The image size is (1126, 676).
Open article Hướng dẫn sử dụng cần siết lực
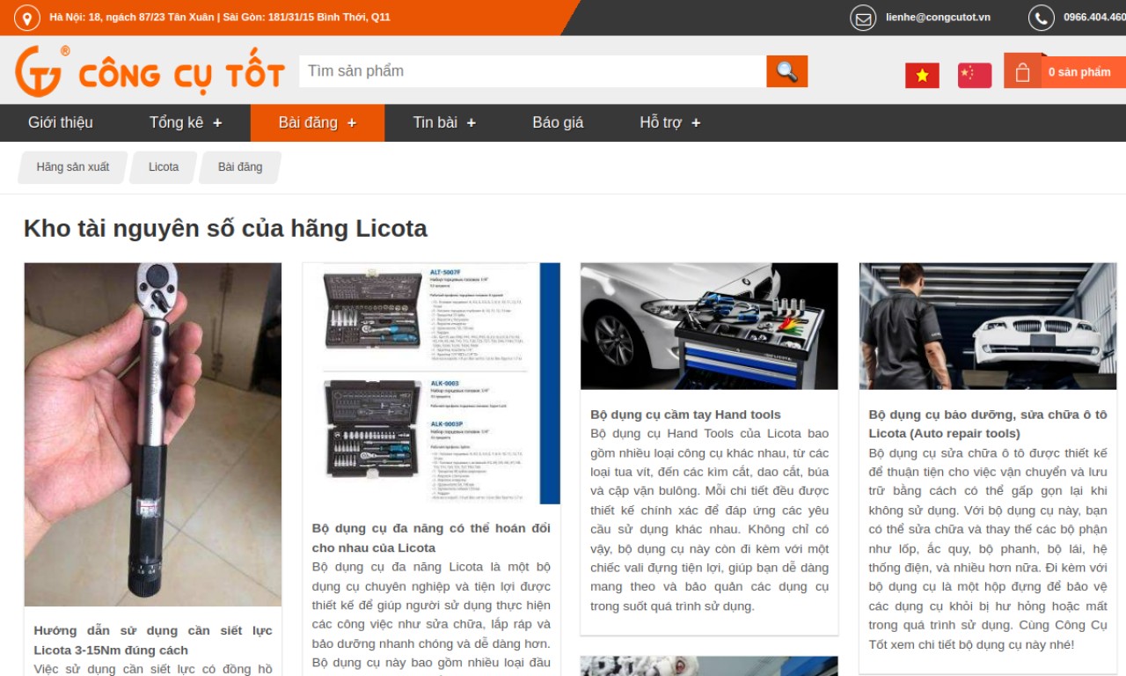[x=153, y=640]
